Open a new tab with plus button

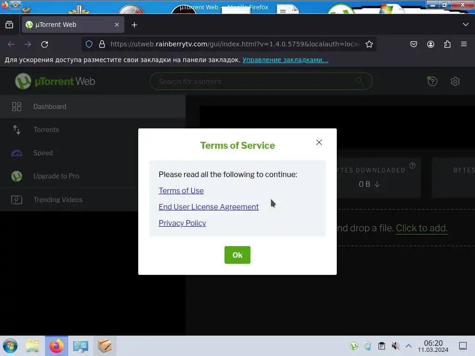(x=134, y=25)
